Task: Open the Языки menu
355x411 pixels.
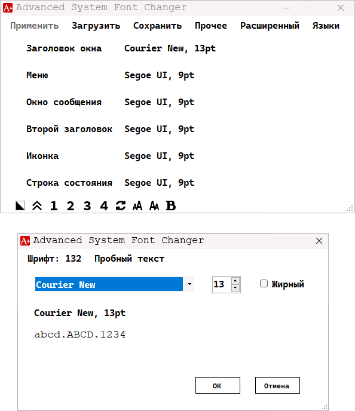Action: tap(326, 26)
